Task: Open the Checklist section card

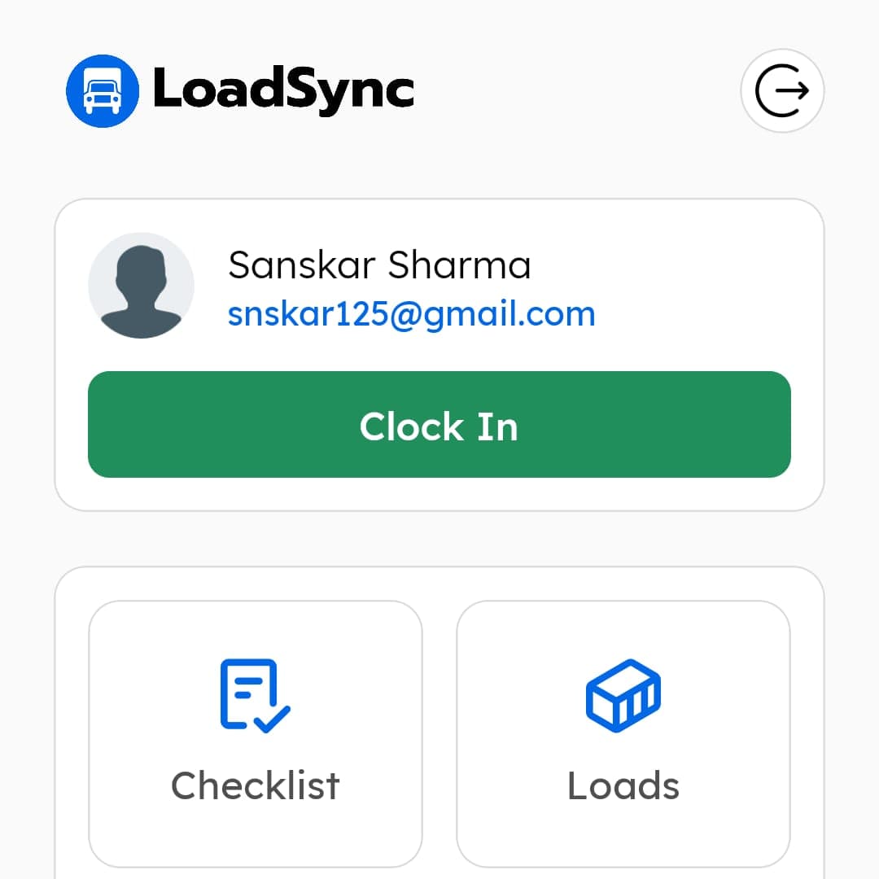Action: (255, 732)
